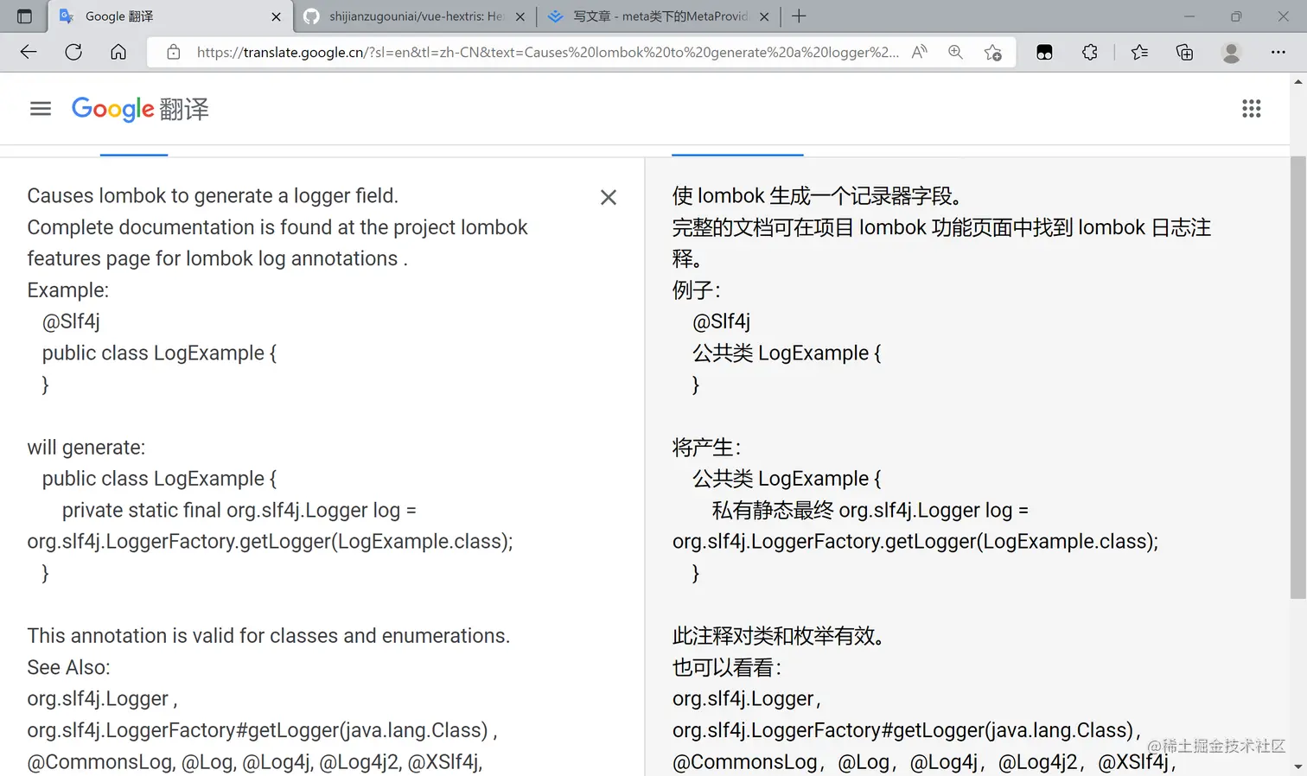Image resolution: width=1307 pixels, height=776 pixels.
Task: Clear the source text
Action: pyautogui.click(x=609, y=198)
